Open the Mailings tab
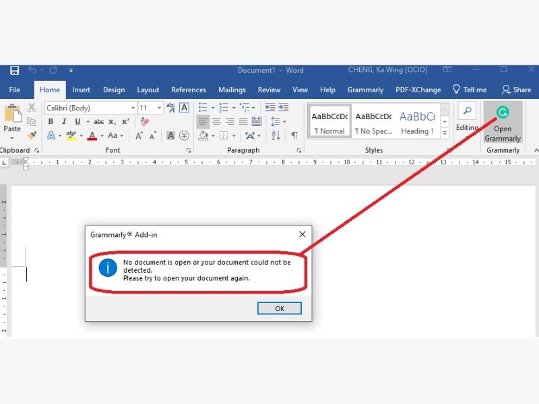The image size is (539, 404). tap(232, 90)
